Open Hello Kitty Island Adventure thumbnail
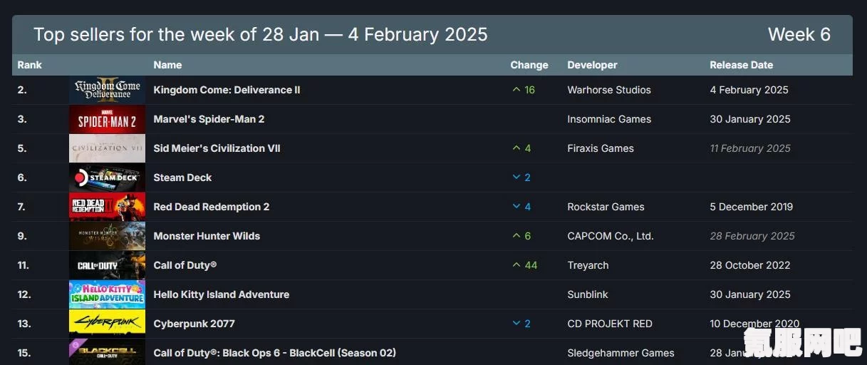867x365 pixels. [107, 294]
